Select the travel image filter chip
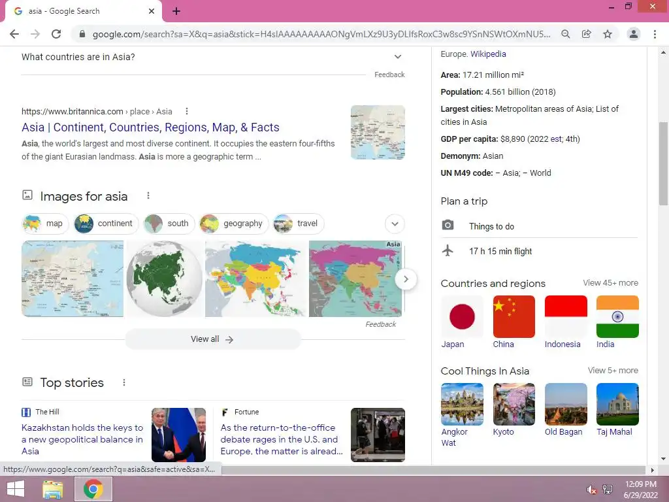669x502 pixels. [x=298, y=224]
